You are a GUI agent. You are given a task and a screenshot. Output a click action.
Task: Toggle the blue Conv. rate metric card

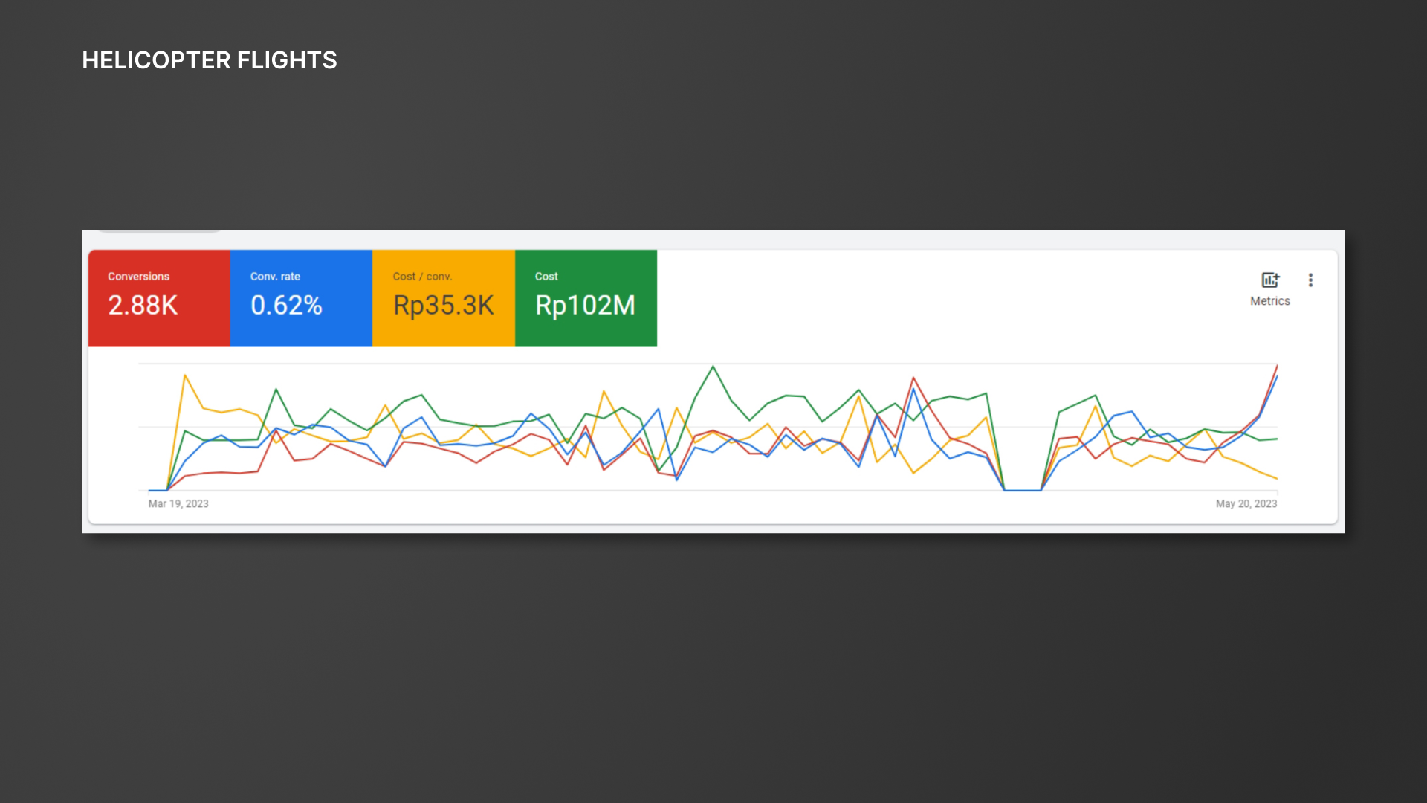301,298
